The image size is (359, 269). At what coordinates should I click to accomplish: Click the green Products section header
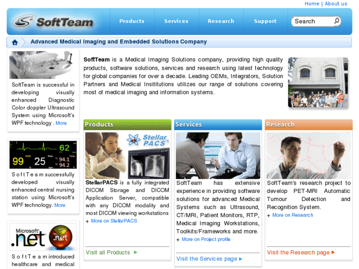point(127,124)
